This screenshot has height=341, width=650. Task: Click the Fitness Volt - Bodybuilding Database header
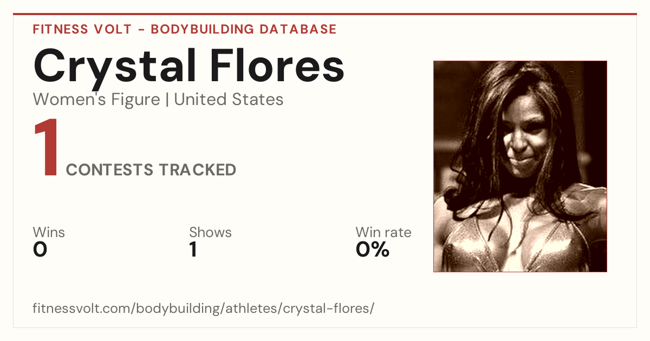point(185,29)
